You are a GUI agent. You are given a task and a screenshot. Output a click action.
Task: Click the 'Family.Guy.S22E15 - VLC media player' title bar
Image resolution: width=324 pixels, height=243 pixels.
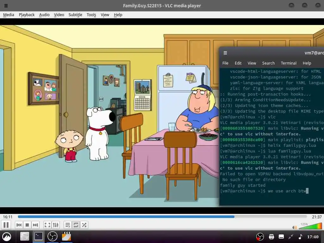[x=162, y=6]
